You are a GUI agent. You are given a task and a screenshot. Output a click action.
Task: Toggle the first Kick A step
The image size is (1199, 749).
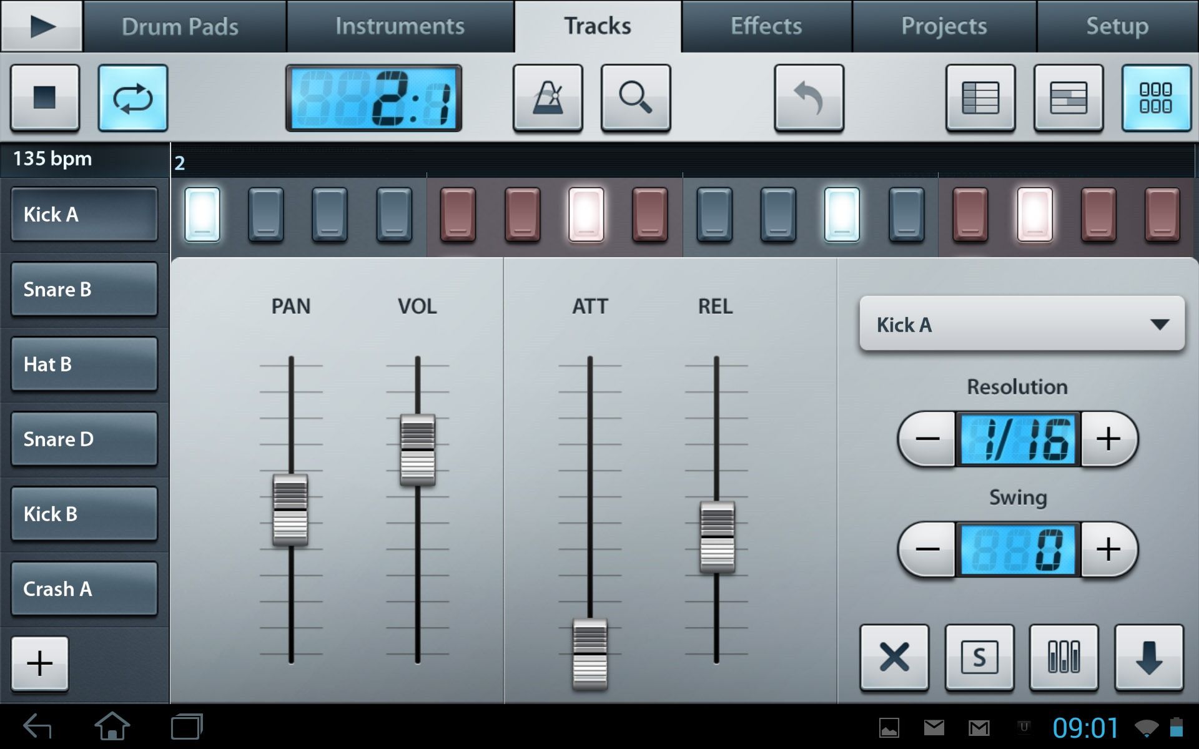[x=202, y=215]
